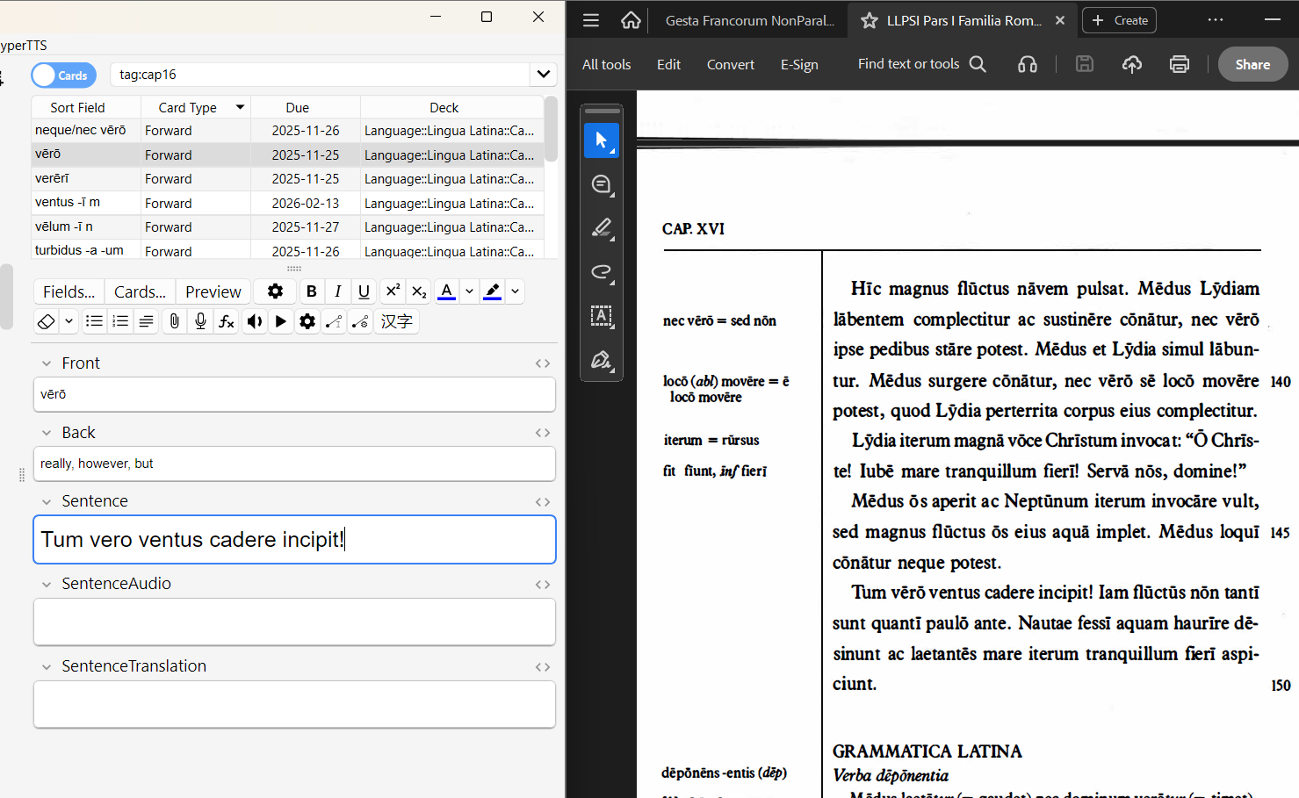Collapse the Sentence field
Screen dimensions: 1299x798
pos(47,502)
